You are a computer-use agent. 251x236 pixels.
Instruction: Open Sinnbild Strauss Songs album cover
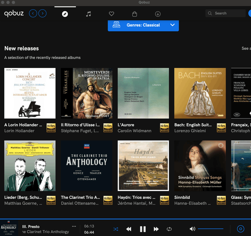click(200, 166)
